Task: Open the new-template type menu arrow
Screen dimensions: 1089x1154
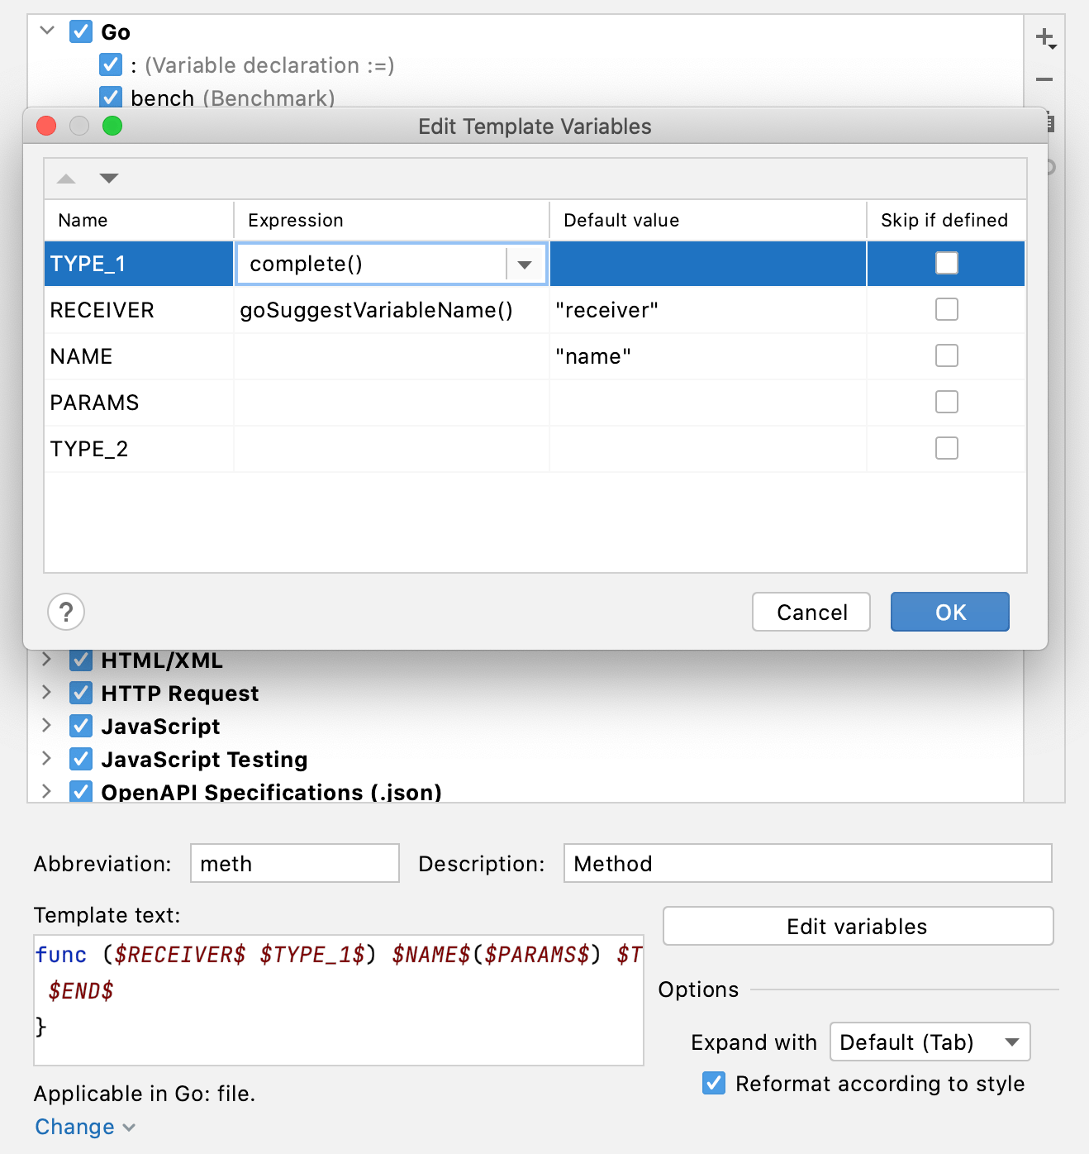Action: [1052, 45]
